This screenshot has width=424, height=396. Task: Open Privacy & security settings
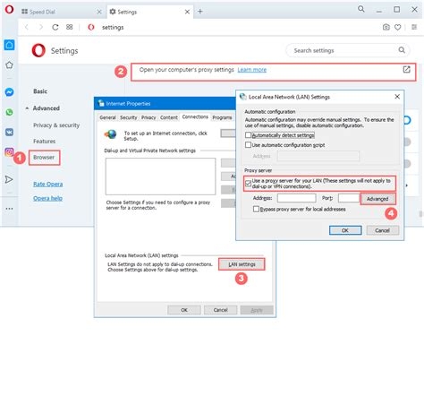click(x=56, y=125)
